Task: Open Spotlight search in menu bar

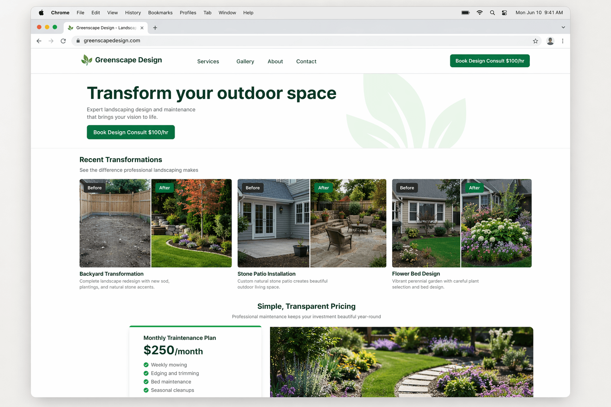Action: point(492,13)
